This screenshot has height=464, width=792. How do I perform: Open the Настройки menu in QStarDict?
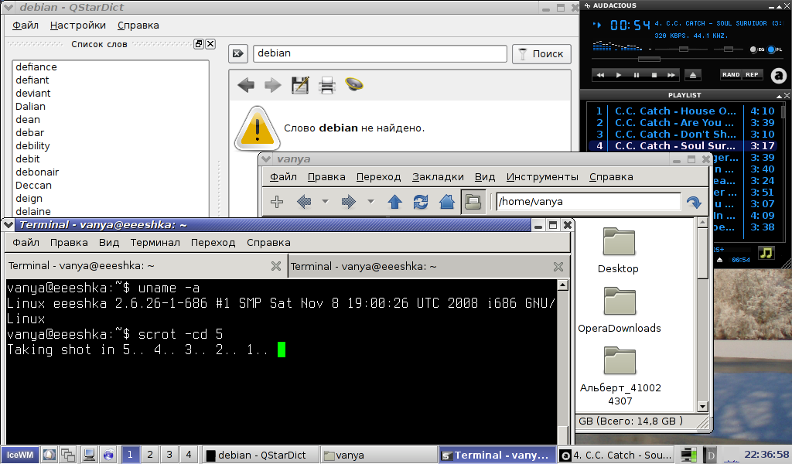(78, 26)
